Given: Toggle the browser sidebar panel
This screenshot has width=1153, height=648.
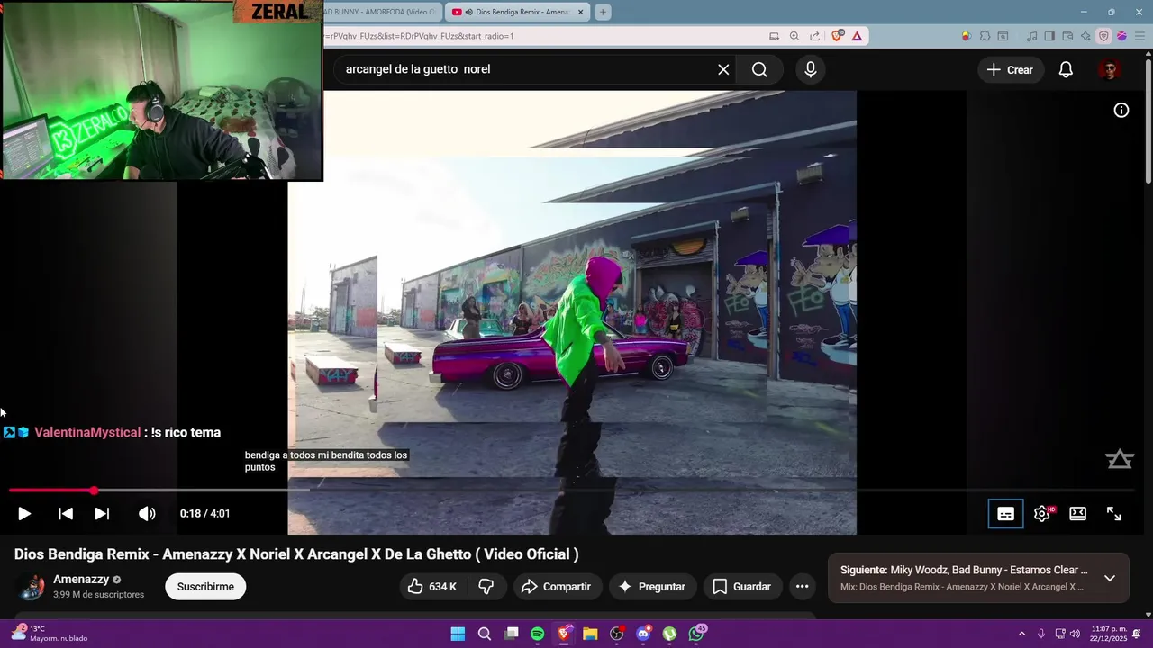Looking at the screenshot, I should point(1049,36).
